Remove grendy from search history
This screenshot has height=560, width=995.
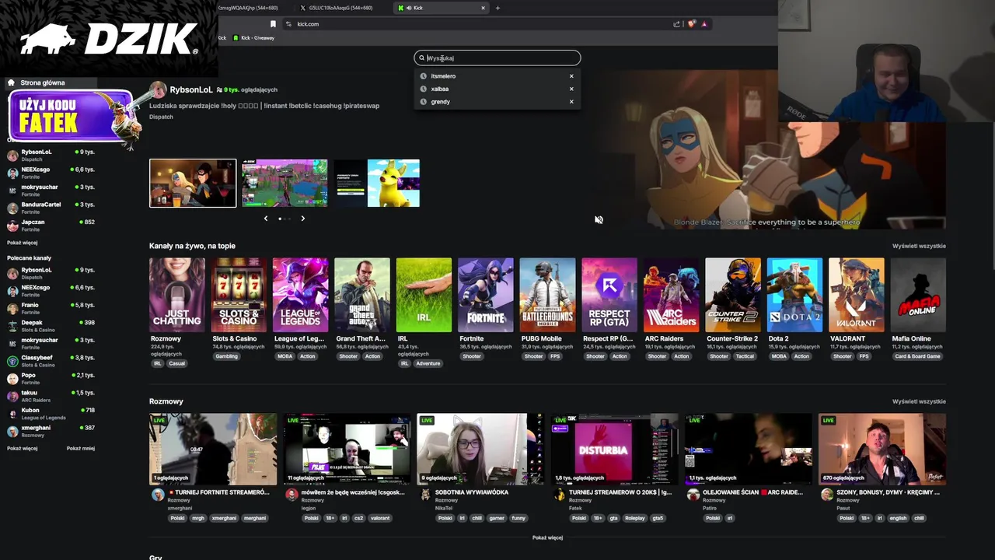[x=571, y=102]
